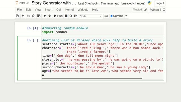Expand the Commit dropdown arrow
This screenshot has height=102, width=181.
tap(126, 16)
